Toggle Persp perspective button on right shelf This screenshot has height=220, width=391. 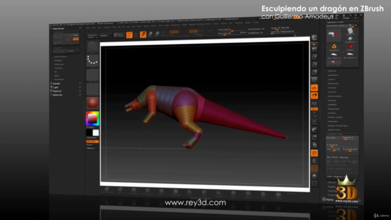pos(314,80)
